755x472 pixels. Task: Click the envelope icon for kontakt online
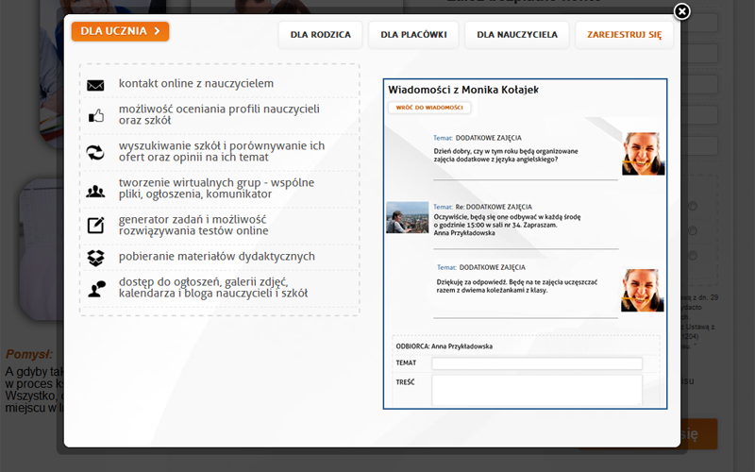tap(95, 85)
